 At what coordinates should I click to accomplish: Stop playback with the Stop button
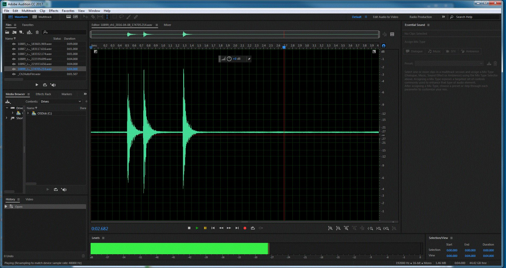(x=189, y=228)
